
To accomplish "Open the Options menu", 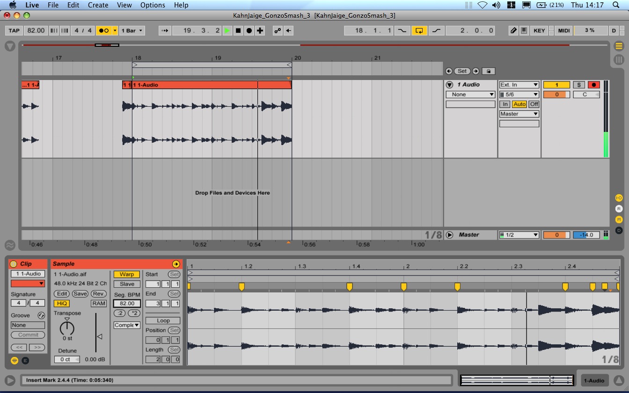I will 153,5.
